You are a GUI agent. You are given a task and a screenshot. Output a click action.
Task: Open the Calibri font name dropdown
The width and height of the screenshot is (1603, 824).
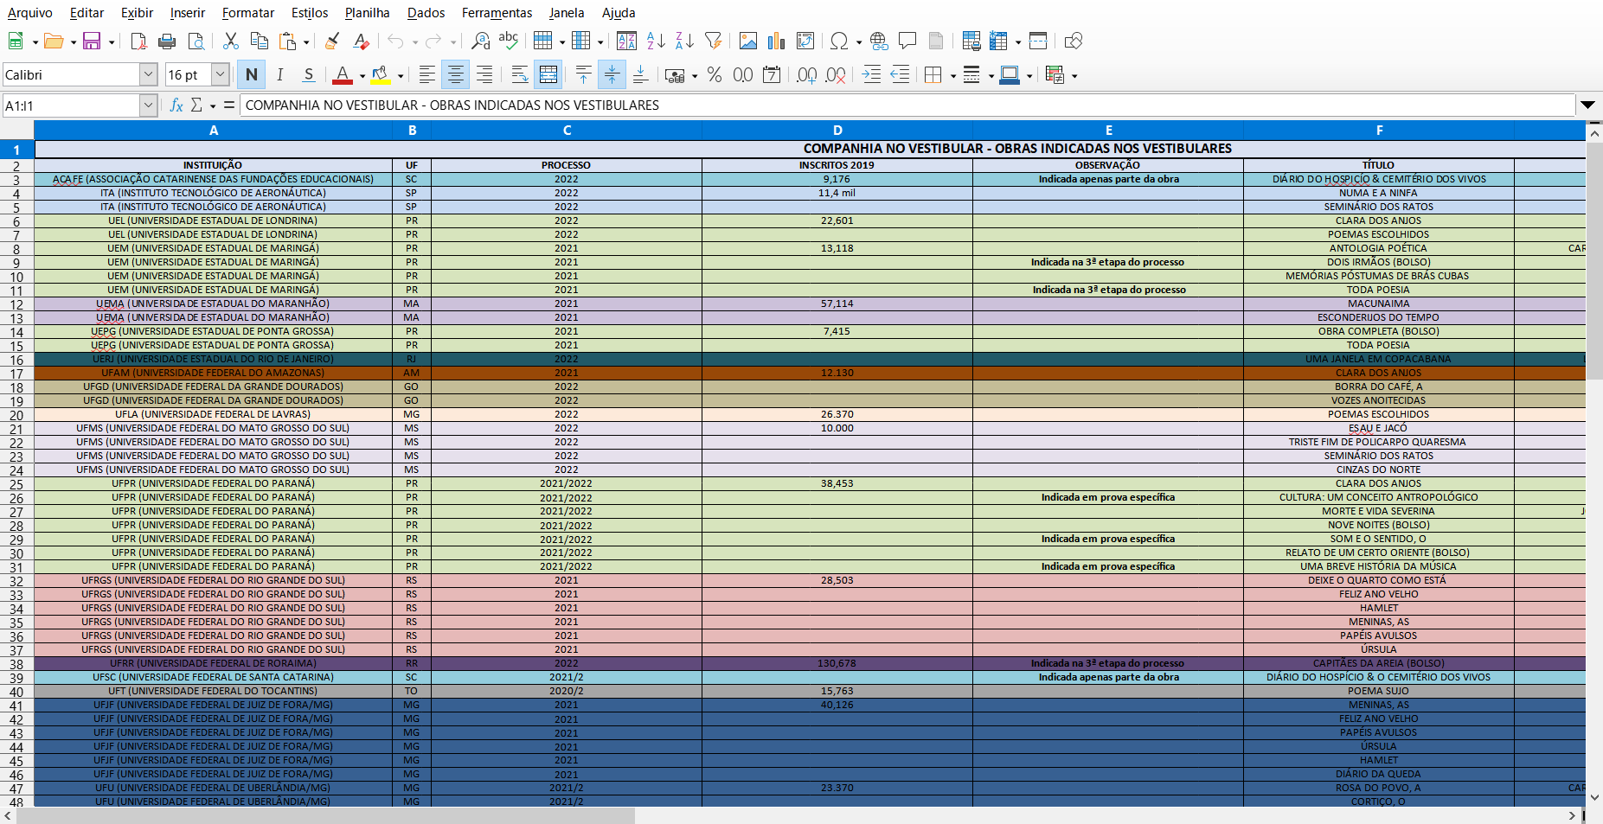[x=148, y=75]
